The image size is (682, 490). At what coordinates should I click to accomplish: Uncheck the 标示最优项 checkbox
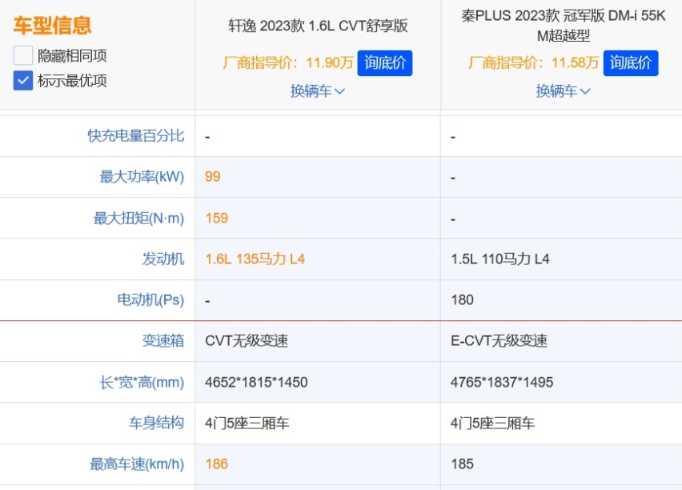[23, 81]
